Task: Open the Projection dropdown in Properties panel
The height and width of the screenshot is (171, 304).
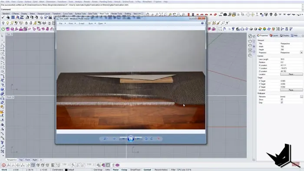Action: point(301,53)
